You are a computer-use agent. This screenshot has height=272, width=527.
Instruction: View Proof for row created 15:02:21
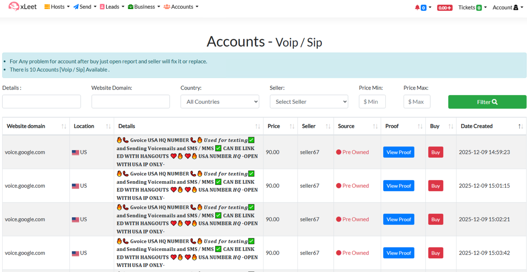399,219
